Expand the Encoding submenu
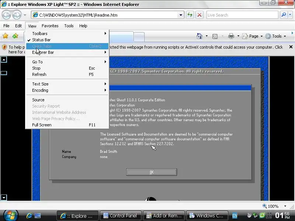 [67, 90]
